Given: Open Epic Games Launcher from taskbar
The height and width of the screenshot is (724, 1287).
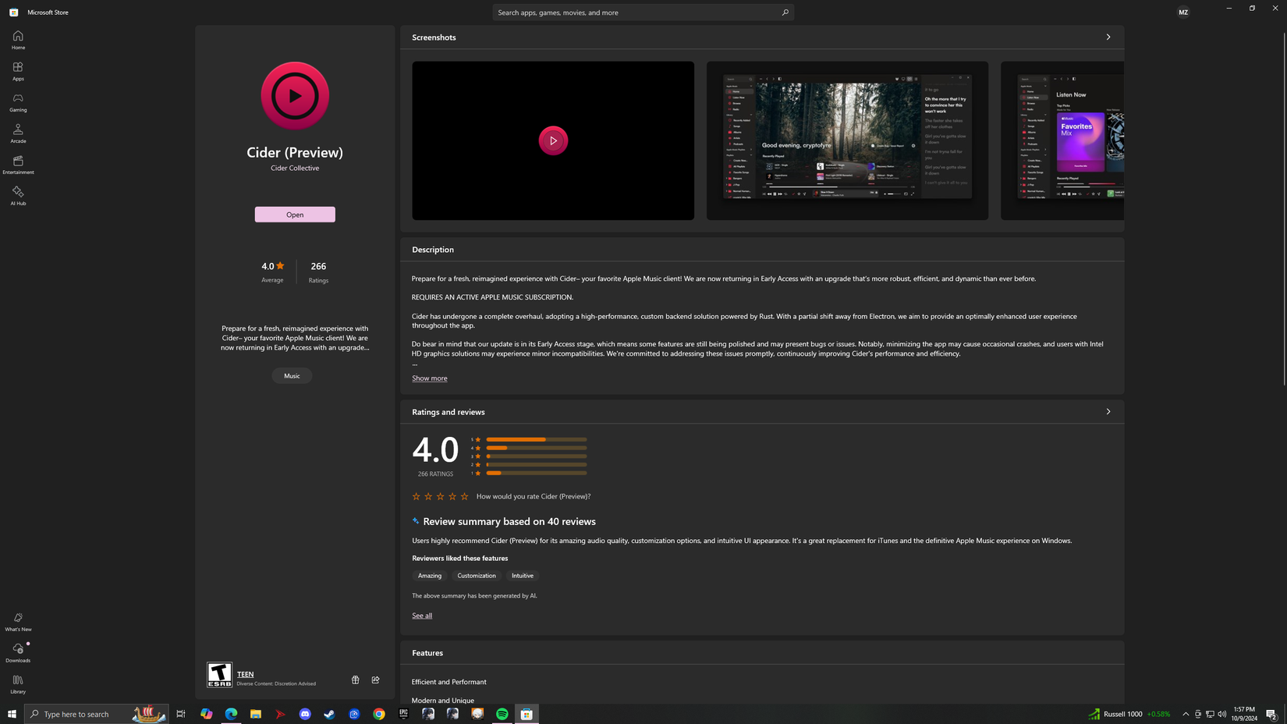Looking at the screenshot, I should (403, 714).
